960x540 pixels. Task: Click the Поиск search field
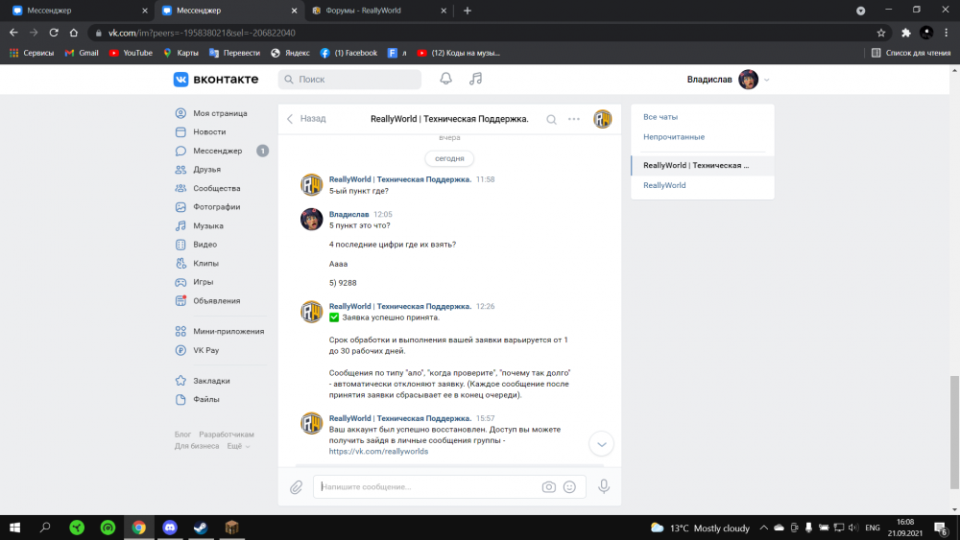pos(349,80)
